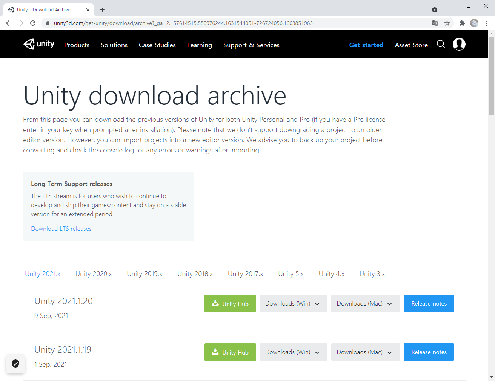
Task: Click the Chrome profile avatar in the toolbar
Action: point(474,23)
